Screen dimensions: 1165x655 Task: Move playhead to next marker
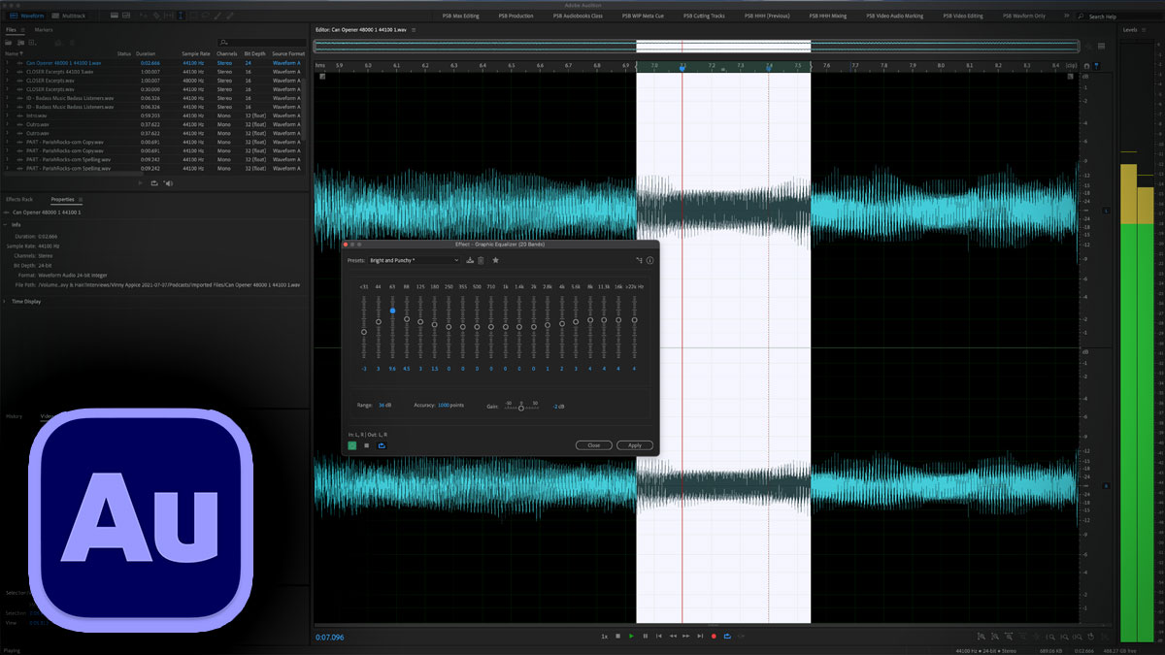point(700,637)
